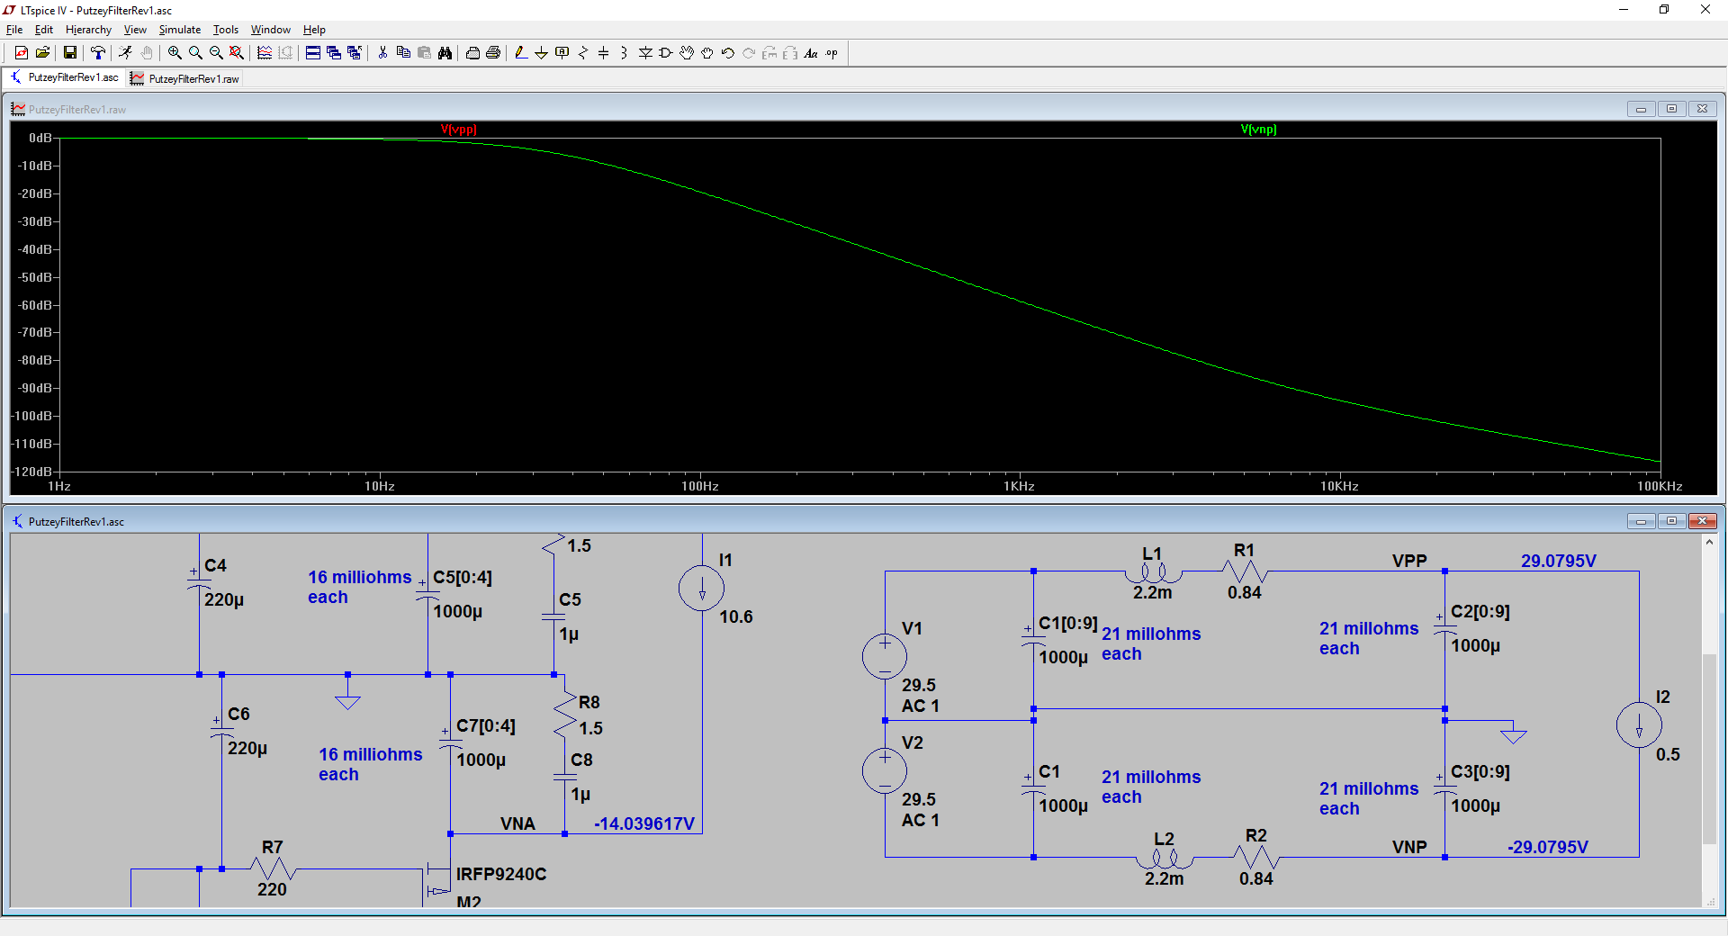Select the V(vnp) trace label
1728x936 pixels.
(x=1258, y=130)
